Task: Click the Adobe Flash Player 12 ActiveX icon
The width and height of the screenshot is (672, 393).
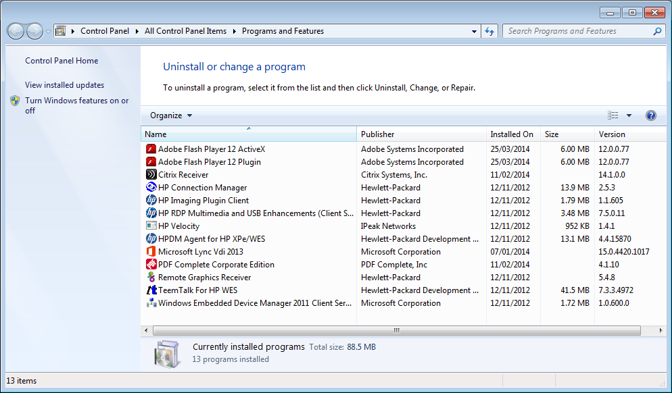Action: coord(151,149)
